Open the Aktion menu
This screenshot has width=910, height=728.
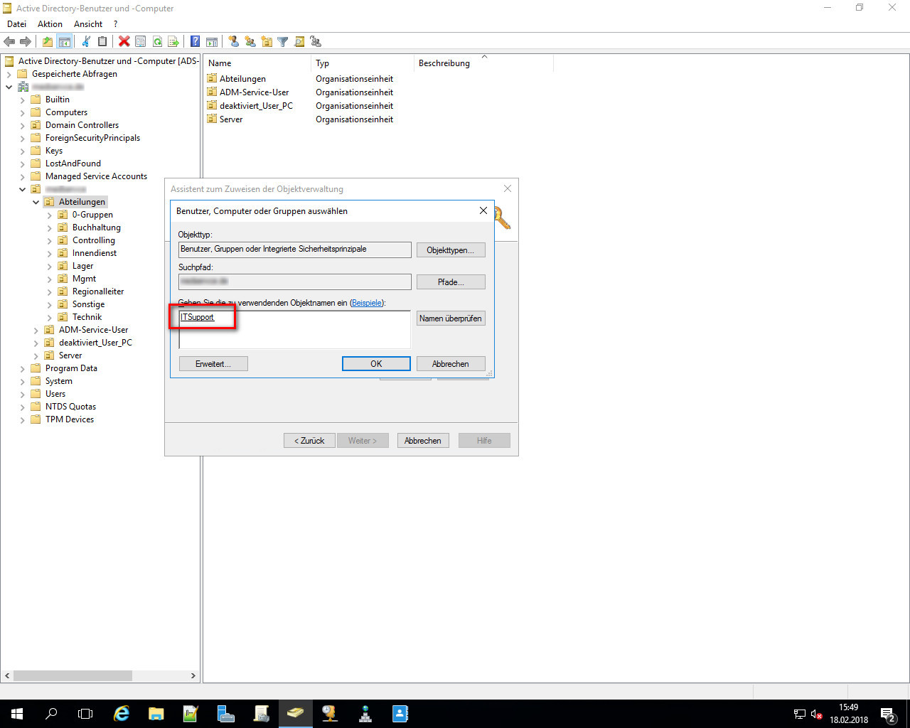point(50,24)
